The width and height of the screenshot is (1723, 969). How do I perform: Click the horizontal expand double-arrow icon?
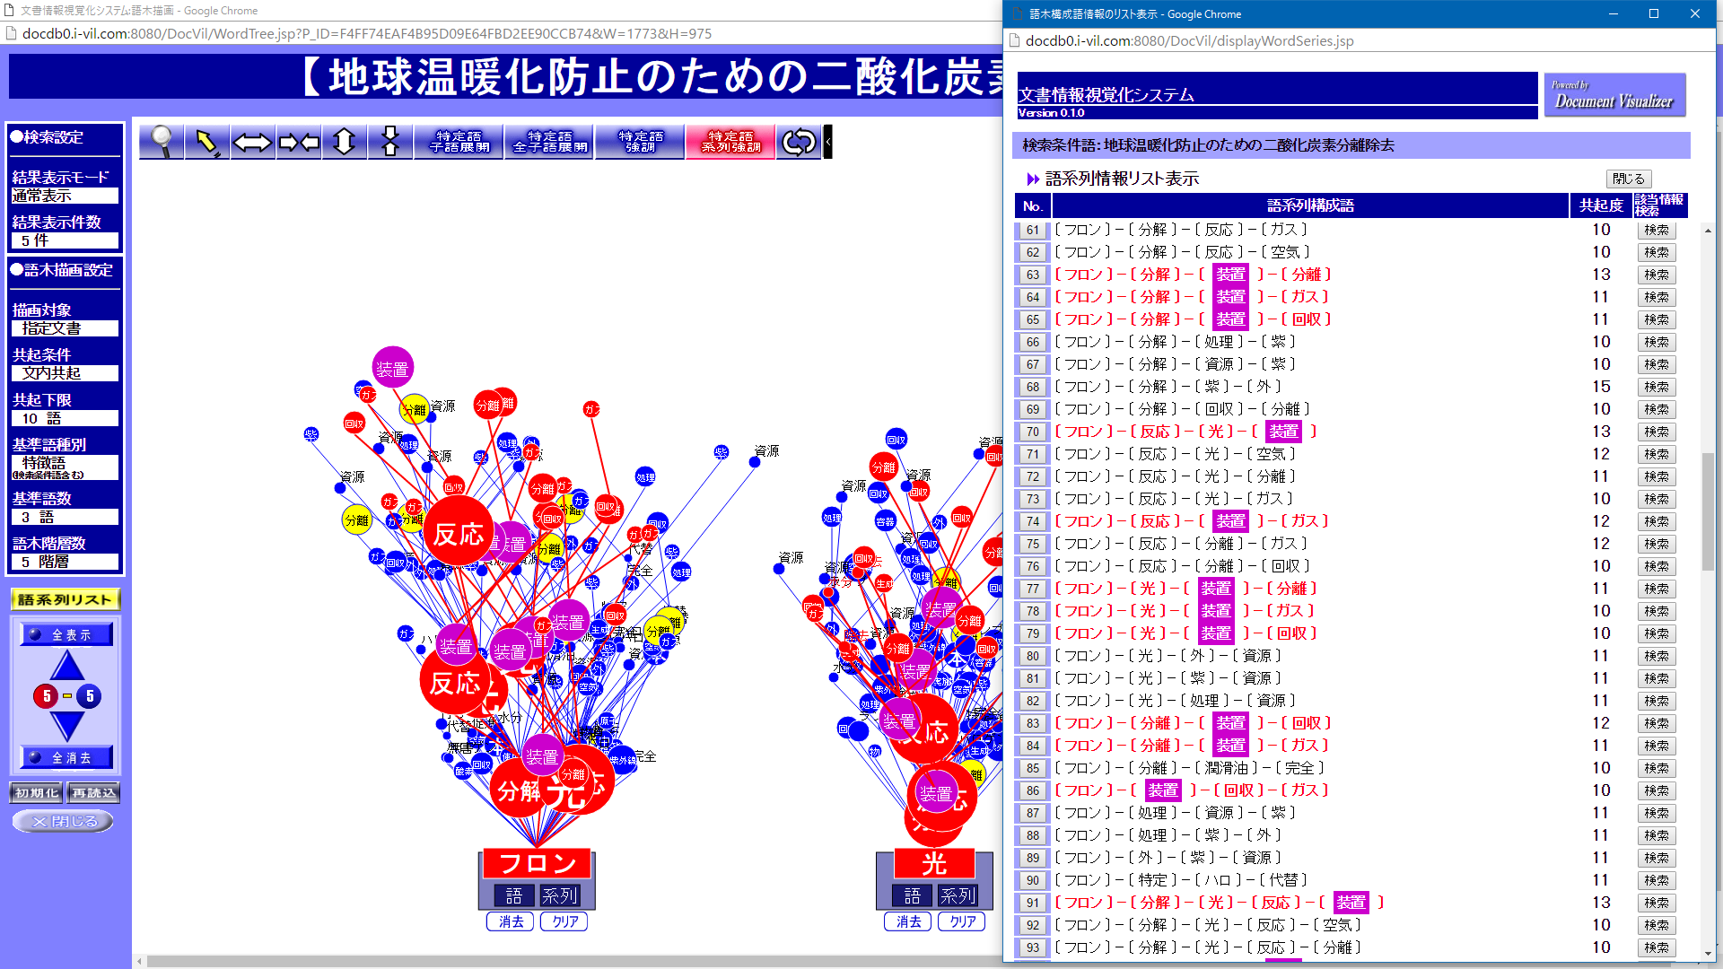click(x=253, y=142)
